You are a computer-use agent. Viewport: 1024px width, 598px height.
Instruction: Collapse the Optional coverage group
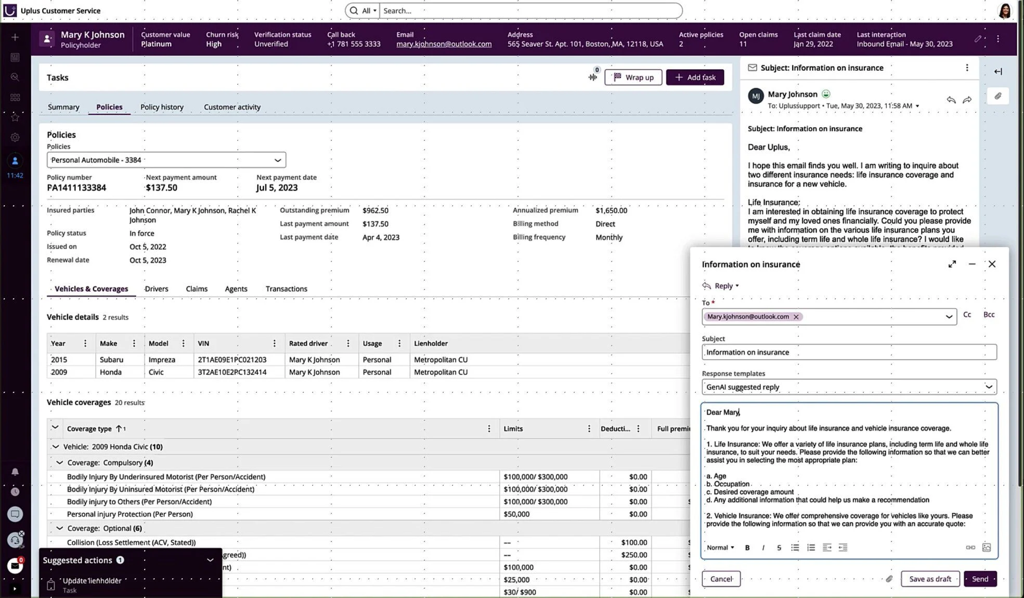[60, 528]
